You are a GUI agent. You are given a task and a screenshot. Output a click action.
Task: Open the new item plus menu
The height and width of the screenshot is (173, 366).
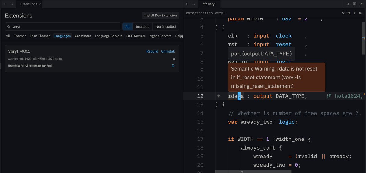click(x=348, y=4)
